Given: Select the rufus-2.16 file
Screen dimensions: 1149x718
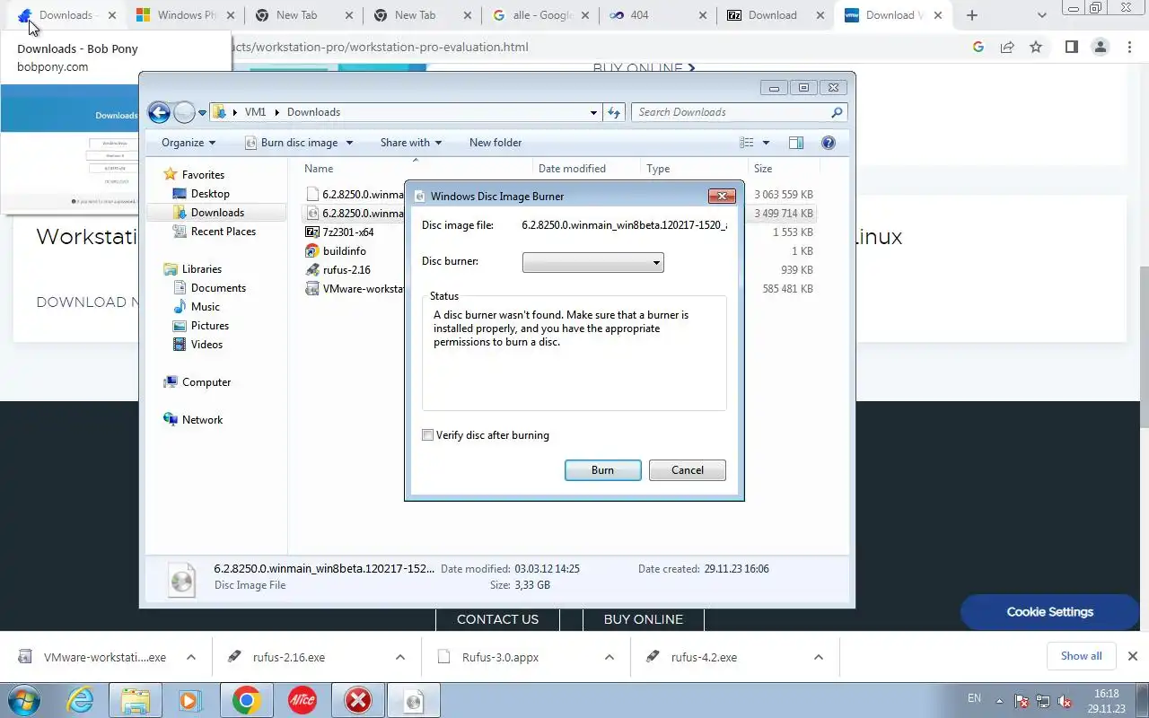Looking at the screenshot, I should 346,270.
